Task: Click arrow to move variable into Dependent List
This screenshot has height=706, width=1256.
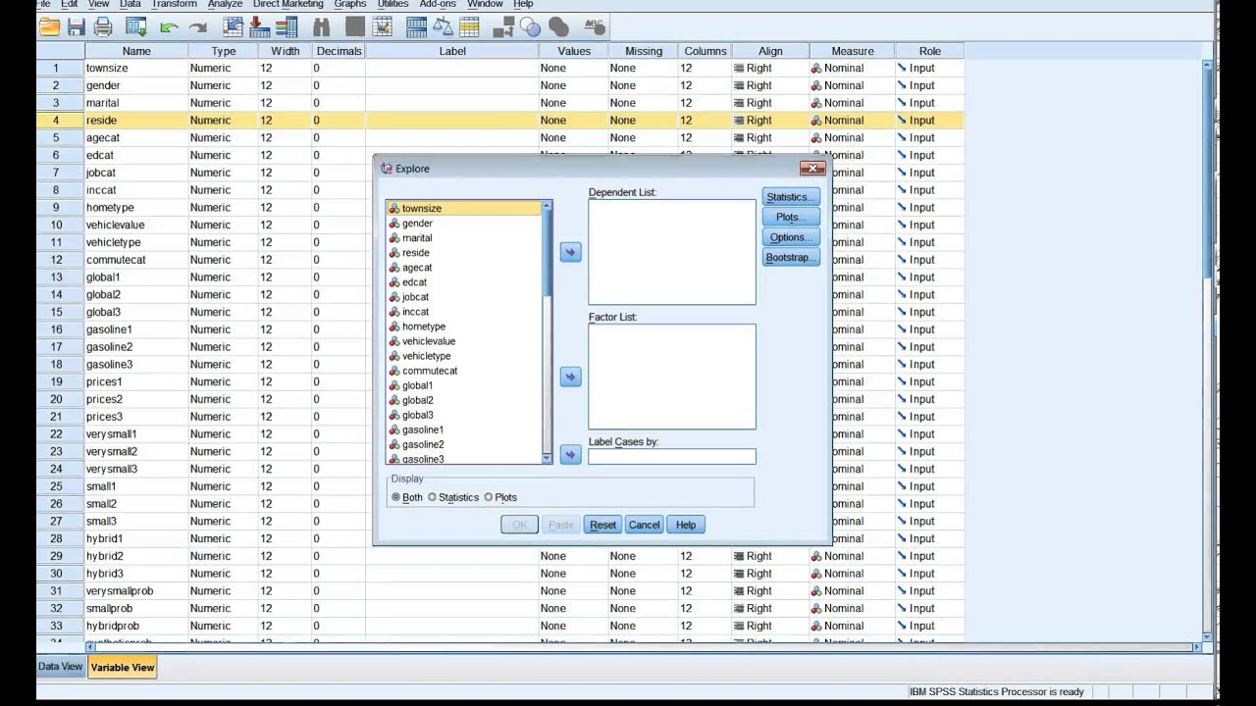Action: click(x=570, y=252)
